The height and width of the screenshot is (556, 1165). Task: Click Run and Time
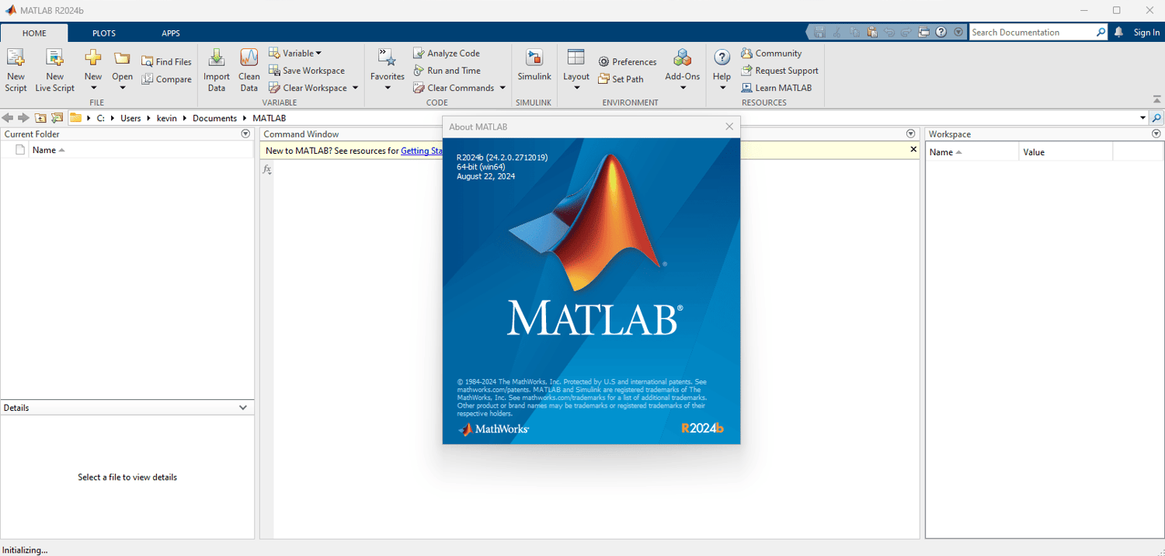(x=447, y=71)
